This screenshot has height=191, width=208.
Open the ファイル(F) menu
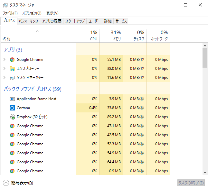pyautogui.click(x=10, y=13)
